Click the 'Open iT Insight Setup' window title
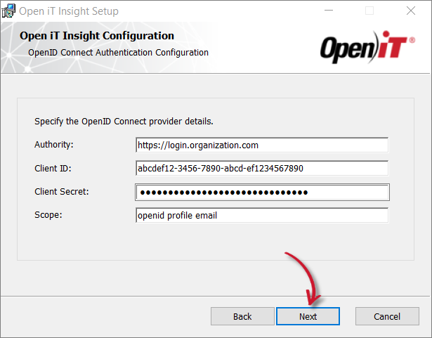Screen dimensions: 432x338 [69, 11]
